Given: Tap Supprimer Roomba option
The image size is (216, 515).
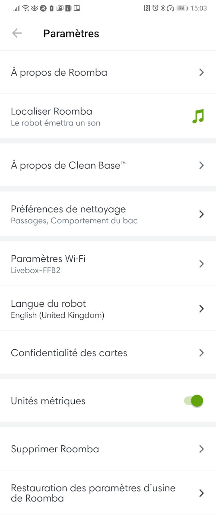Looking at the screenshot, I should pos(108,449).
